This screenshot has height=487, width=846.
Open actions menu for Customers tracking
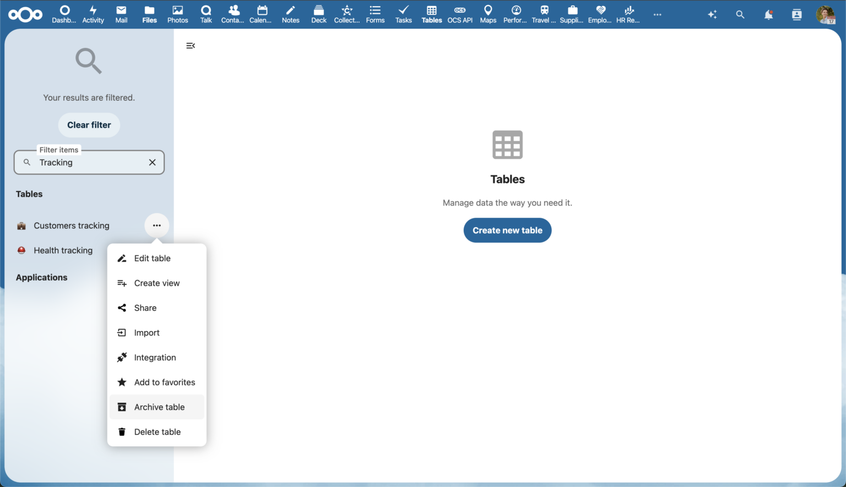(156, 225)
